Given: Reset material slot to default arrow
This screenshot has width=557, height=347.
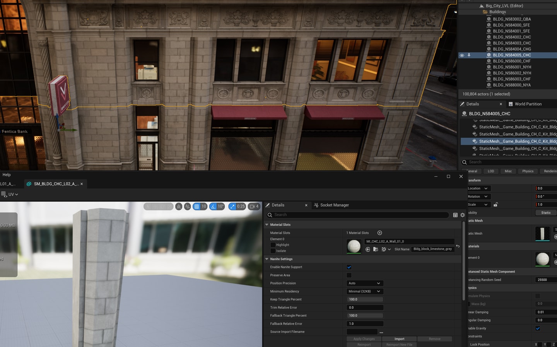Looking at the screenshot, I should pos(458,246).
